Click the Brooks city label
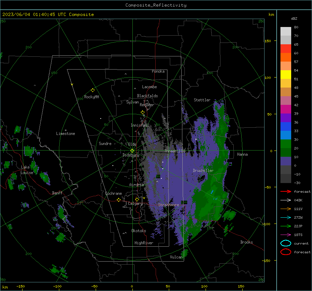 [x=246, y=242]
